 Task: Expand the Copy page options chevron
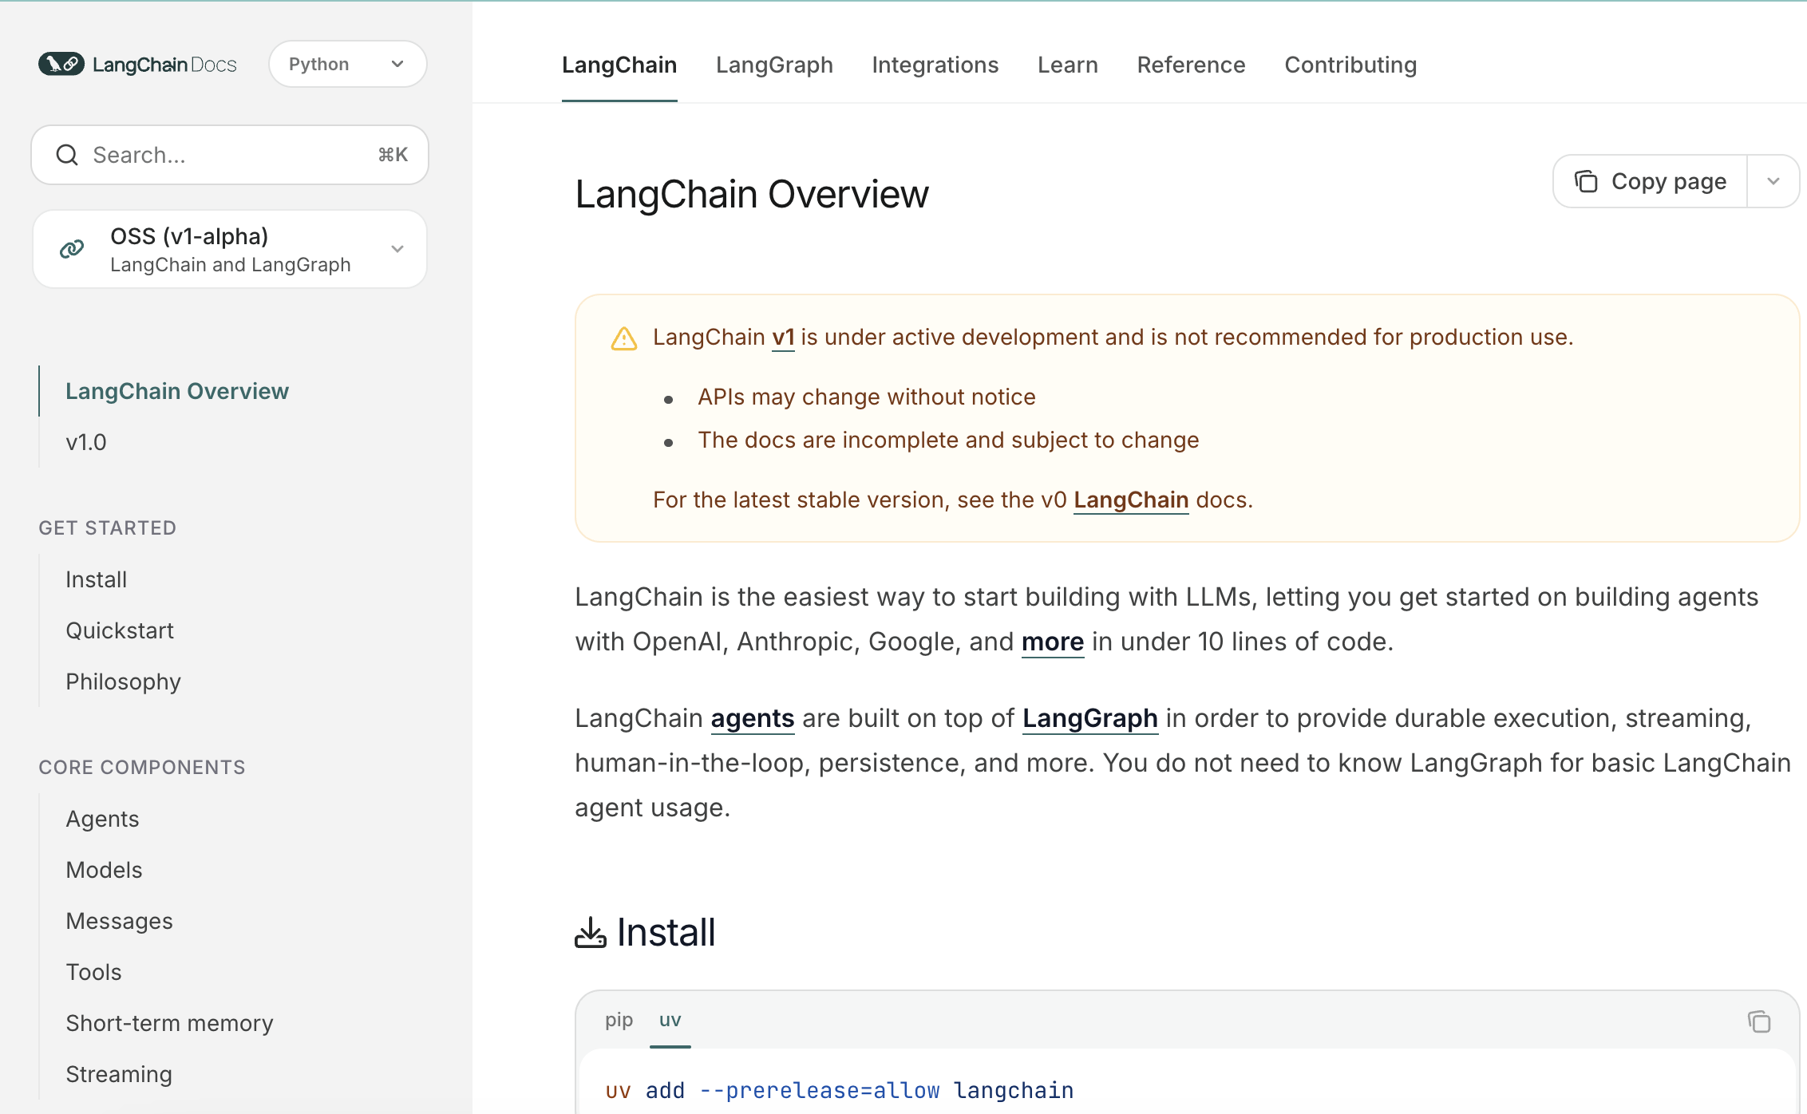1773,181
